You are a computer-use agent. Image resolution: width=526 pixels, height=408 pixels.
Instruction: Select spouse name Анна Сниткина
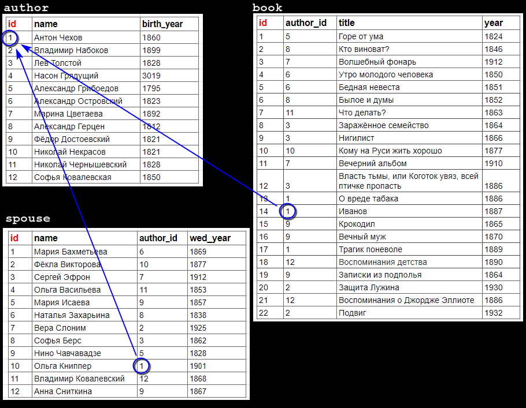click(x=63, y=391)
